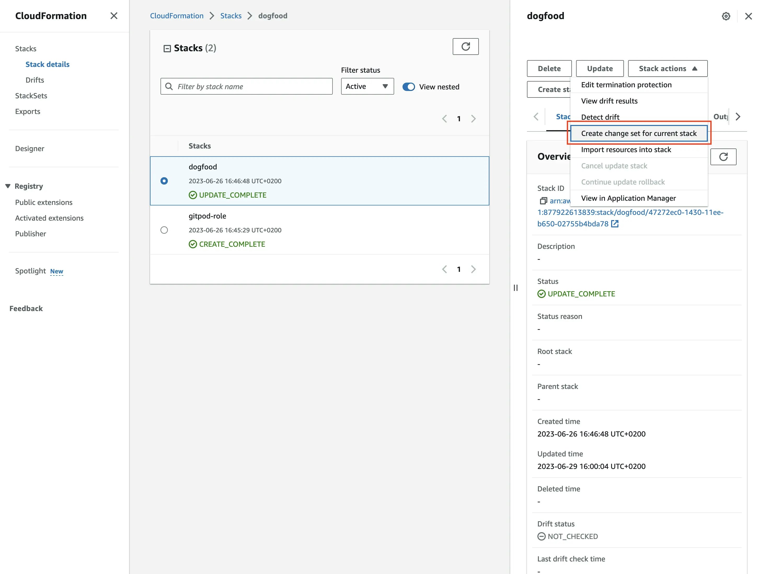The height and width of the screenshot is (574, 758).
Task: Go to next page in top pagination
Action: pyautogui.click(x=473, y=119)
